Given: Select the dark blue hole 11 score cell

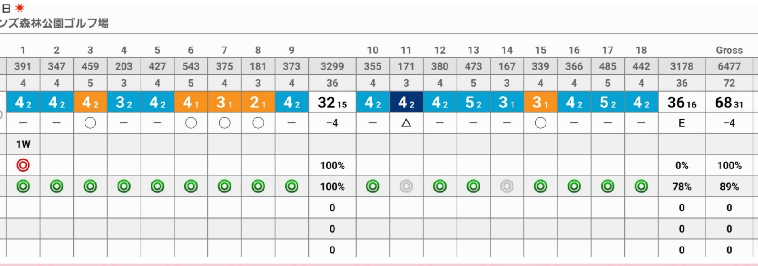Looking at the screenshot, I should [x=406, y=102].
